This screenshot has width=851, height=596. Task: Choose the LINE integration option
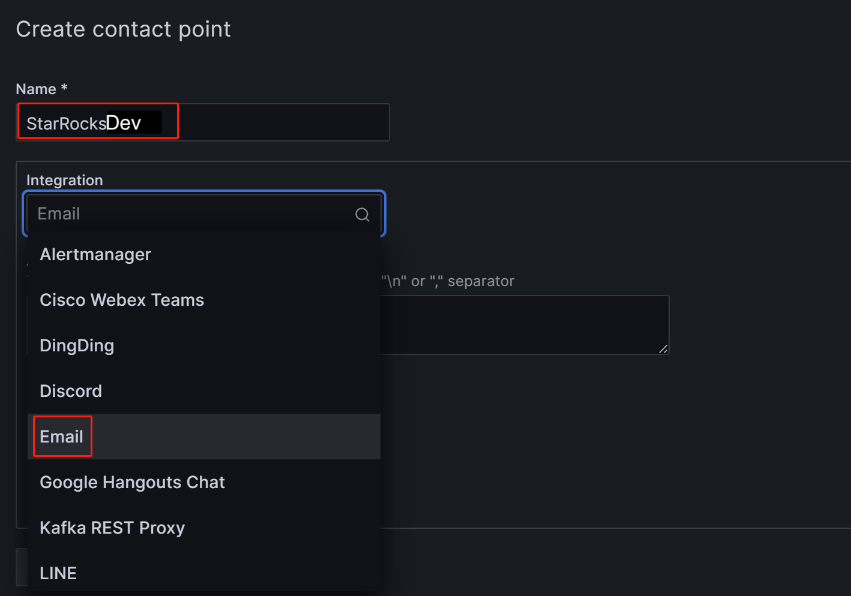(58, 574)
